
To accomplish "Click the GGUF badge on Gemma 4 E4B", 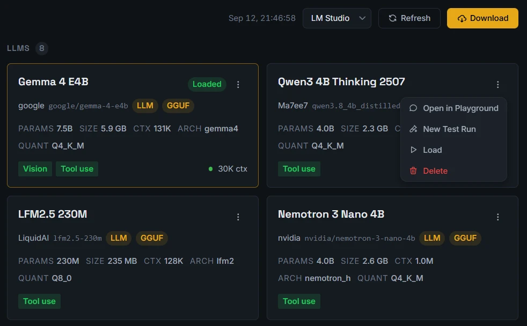I will coord(178,106).
